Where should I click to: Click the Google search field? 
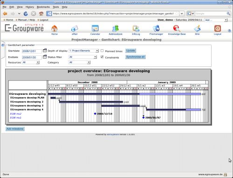tap(211, 13)
